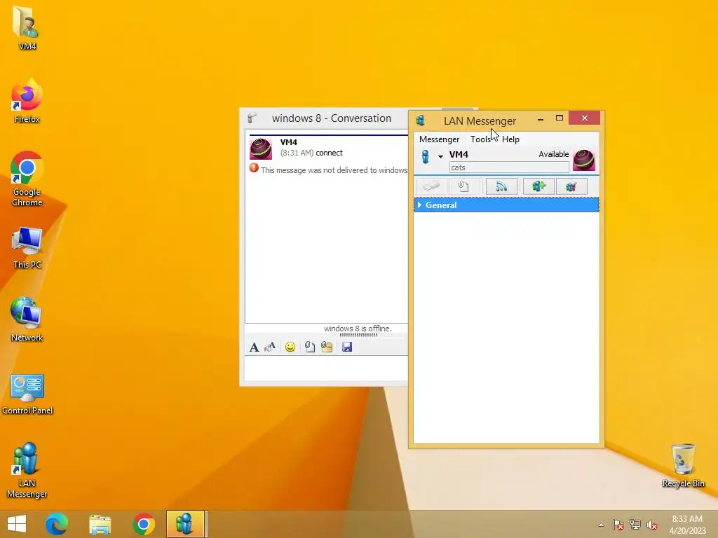Image resolution: width=718 pixels, height=538 pixels.
Task: Click the VM4 avatar in LAN Messenger
Action: coord(584,160)
